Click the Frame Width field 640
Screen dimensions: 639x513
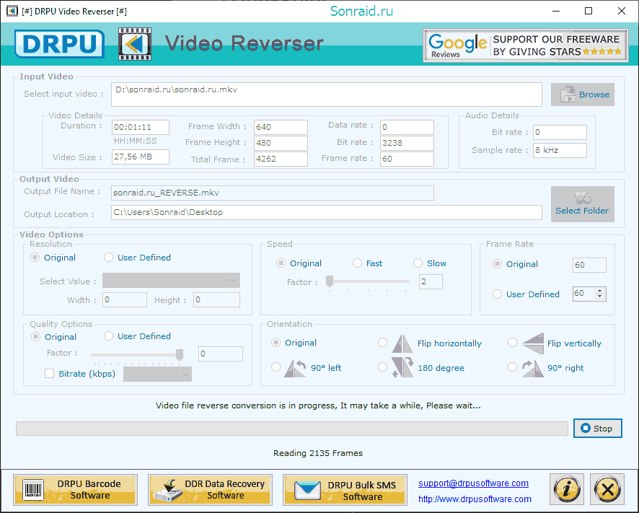pyautogui.click(x=281, y=127)
